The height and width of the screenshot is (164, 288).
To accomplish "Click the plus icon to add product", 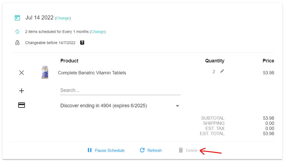I will pos(21,91).
